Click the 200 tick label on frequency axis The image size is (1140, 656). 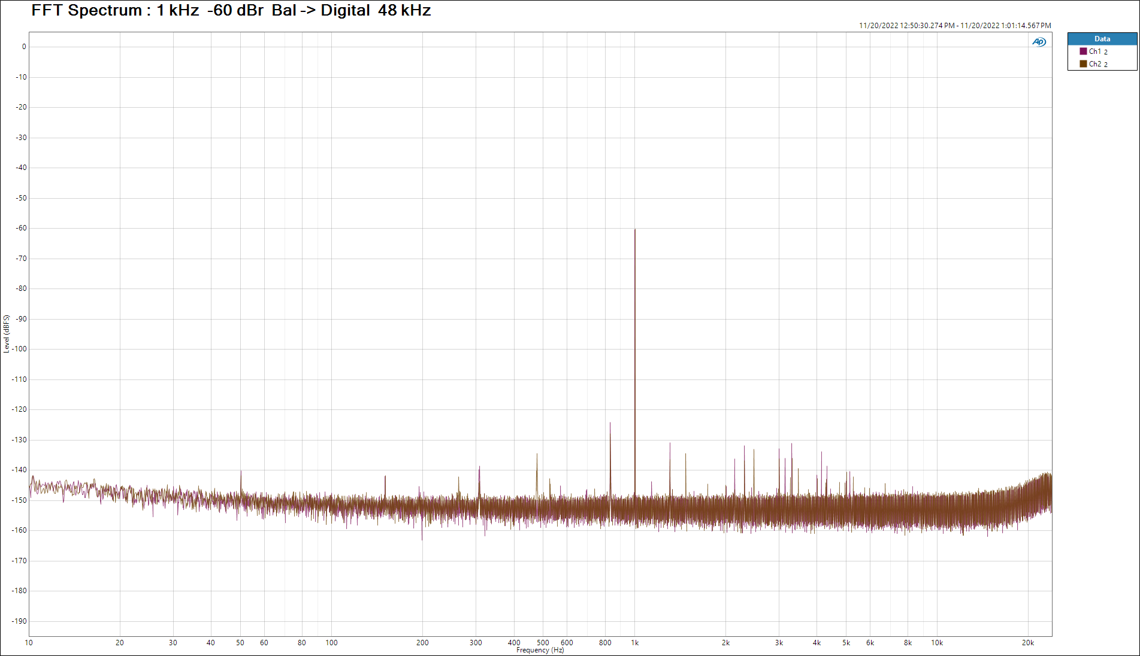pyautogui.click(x=422, y=643)
